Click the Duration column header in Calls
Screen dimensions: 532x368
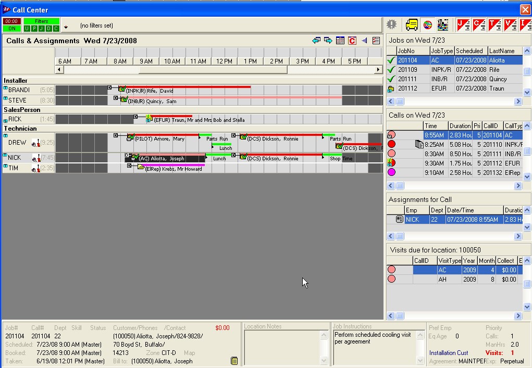coord(460,126)
